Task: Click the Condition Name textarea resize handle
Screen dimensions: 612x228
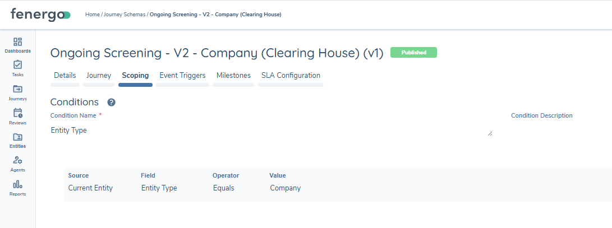Action: tap(490, 134)
